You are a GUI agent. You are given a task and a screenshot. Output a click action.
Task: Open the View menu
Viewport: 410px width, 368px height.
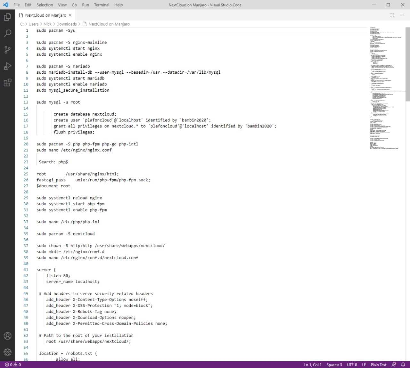pos(62,5)
